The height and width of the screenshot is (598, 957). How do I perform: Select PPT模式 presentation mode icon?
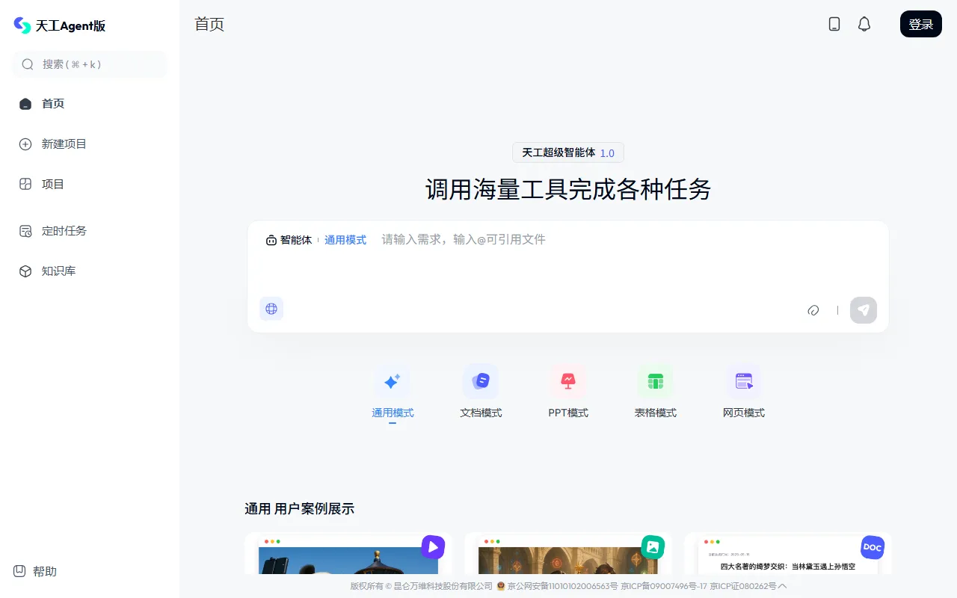point(568,382)
